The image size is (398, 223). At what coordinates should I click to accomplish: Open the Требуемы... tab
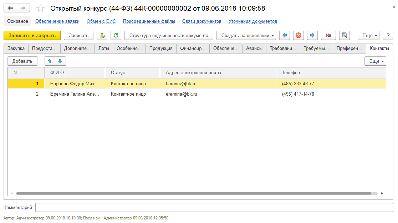tap(317, 49)
